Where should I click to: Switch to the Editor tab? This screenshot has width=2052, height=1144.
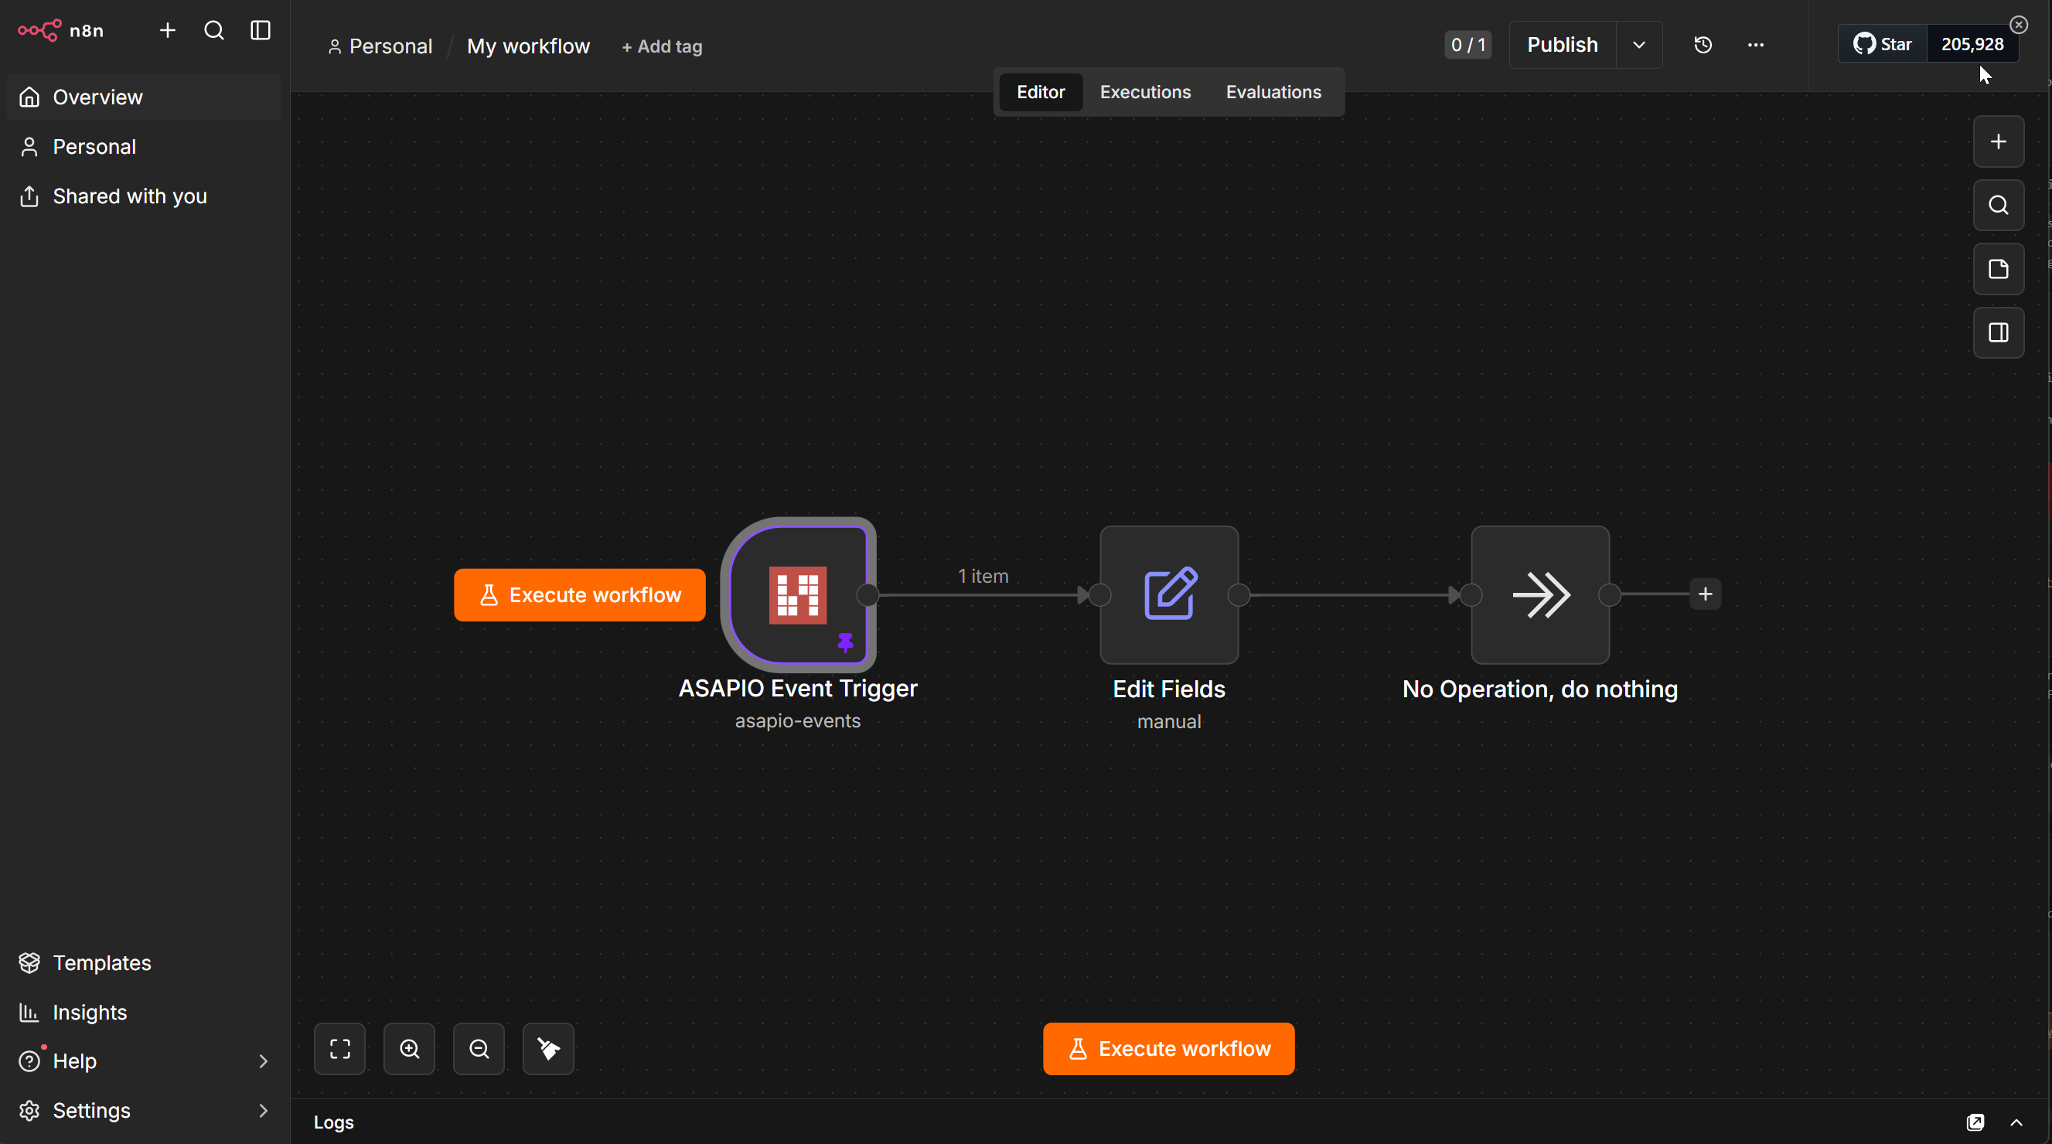1040,92
